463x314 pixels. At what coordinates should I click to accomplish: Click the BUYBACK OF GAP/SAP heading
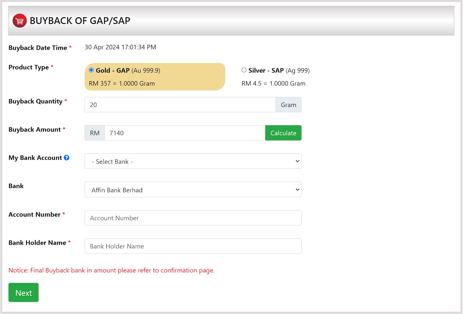point(80,21)
